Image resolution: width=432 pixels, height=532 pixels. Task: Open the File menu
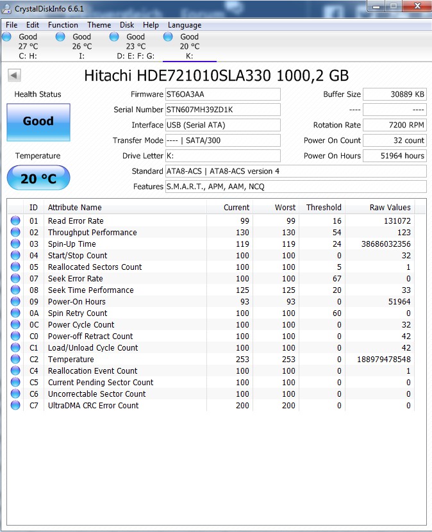click(12, 25)
